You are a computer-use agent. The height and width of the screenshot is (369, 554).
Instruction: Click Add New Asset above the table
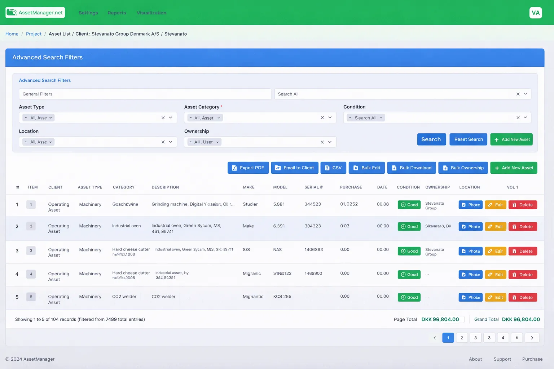point(514,168)
